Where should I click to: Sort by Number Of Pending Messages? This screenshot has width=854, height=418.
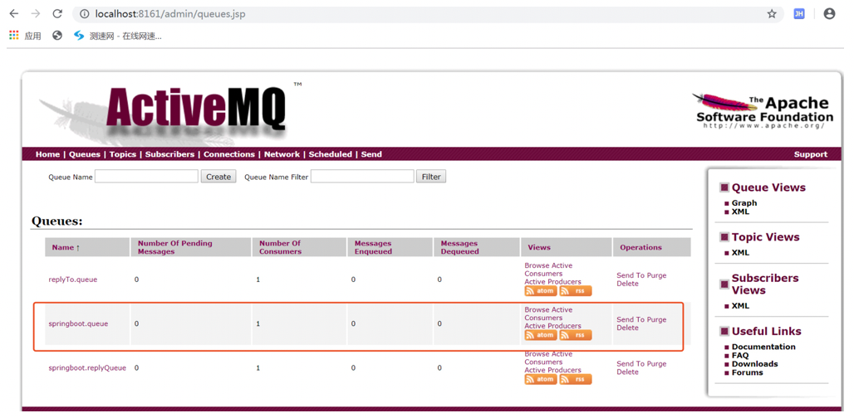pos(174,247)
